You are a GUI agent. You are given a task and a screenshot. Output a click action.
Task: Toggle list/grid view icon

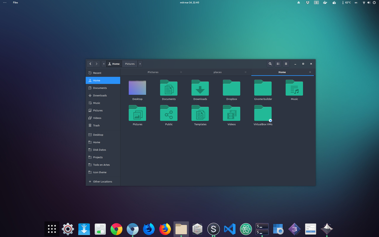(278, 64)
